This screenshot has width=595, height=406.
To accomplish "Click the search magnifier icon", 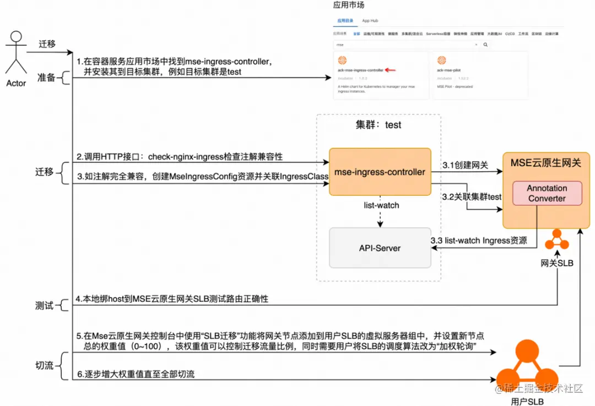I will [x=485, y=45].
